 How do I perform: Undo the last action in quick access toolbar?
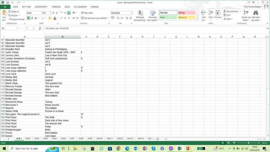coord(12,3)
